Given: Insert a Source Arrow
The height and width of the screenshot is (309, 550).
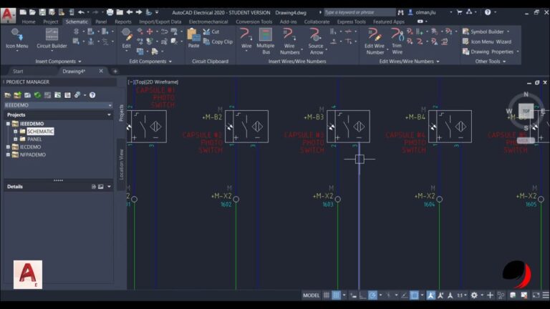Looking at the screenshot, I should [316, 41].
